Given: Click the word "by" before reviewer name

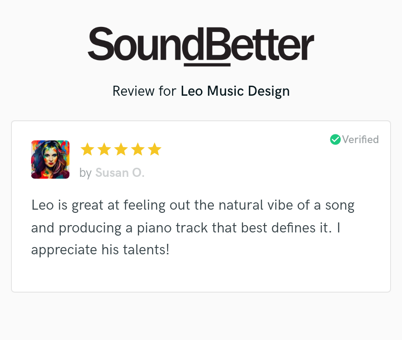Looking at the screenshot, I should coord(85,173).
